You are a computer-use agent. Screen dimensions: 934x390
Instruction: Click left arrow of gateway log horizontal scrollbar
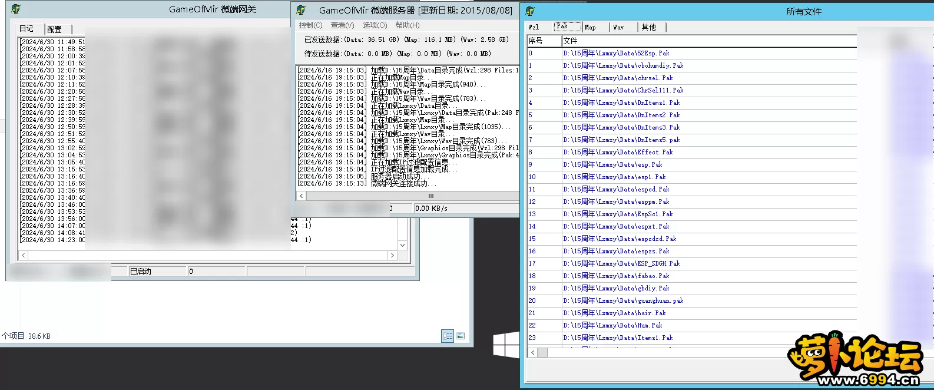[x=23, y=255]
